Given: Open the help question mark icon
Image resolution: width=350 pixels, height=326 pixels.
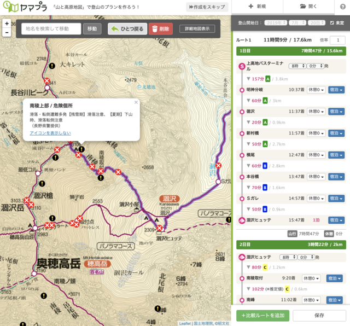Looking at the screenshot, I should pos(342,7).
